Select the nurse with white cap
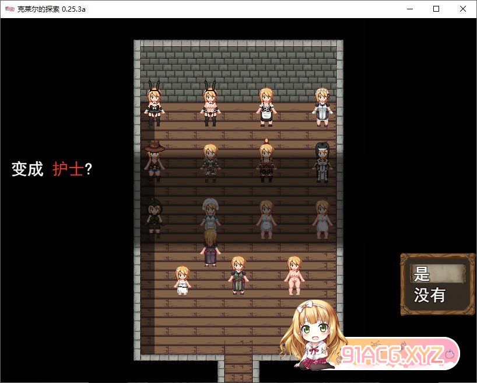 coord(210,215)
